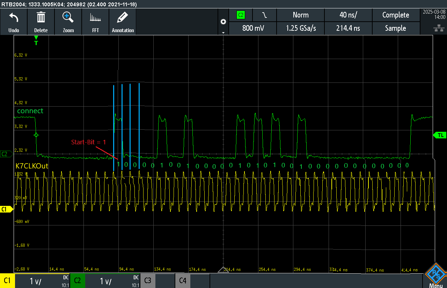Click the connect waveform label
This screenshot has width=447, height=288.
30,111
